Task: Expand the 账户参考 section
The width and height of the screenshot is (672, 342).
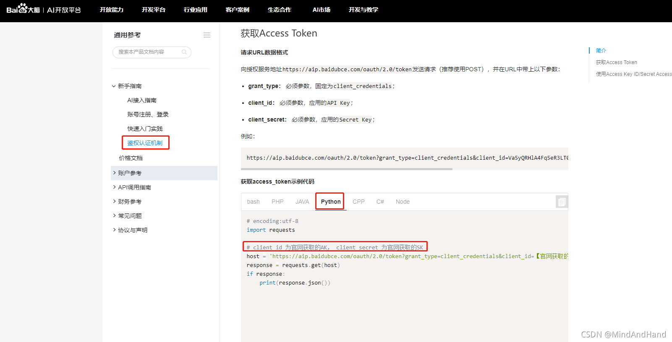Action: tap(164, 173)
